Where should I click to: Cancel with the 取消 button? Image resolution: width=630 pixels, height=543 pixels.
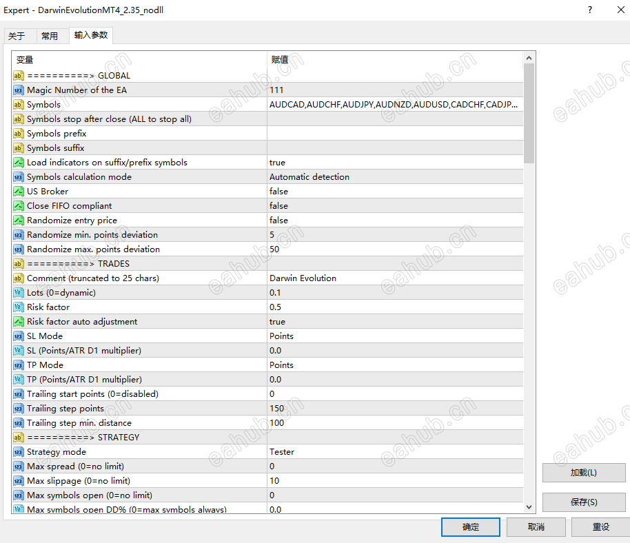point(536,527)
